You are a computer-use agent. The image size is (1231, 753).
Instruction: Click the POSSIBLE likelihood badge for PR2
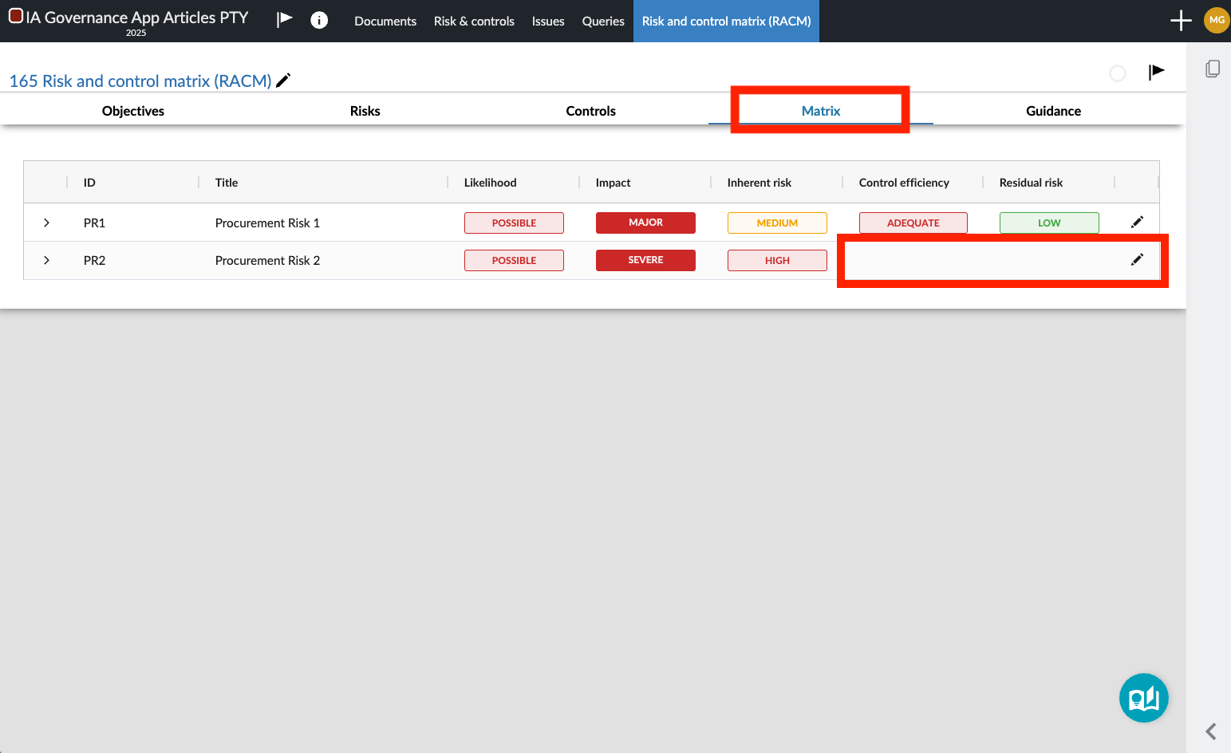[514, 260]
